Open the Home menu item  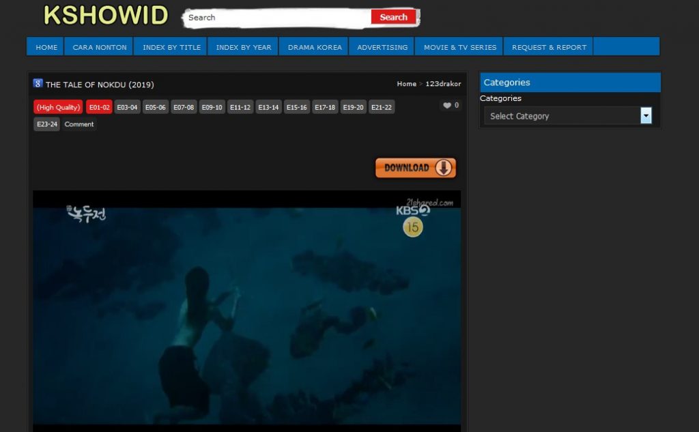pos(46,47)
